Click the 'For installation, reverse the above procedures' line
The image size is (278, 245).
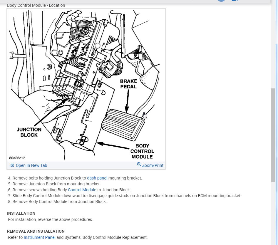click(x=51, y=219)
